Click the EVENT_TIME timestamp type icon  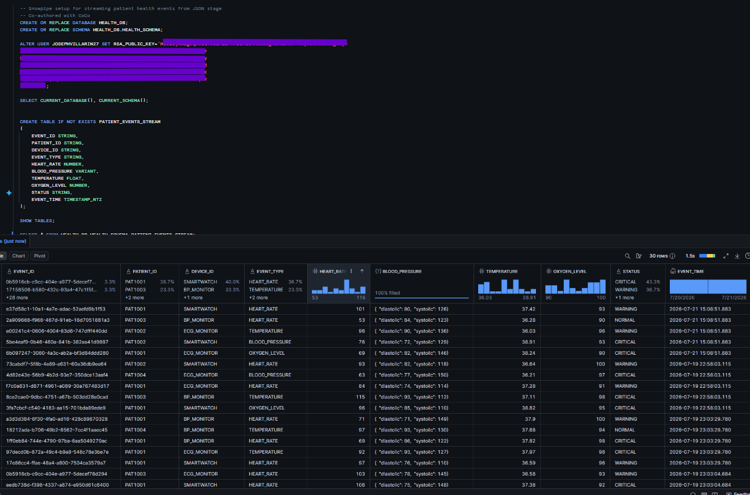673,271
